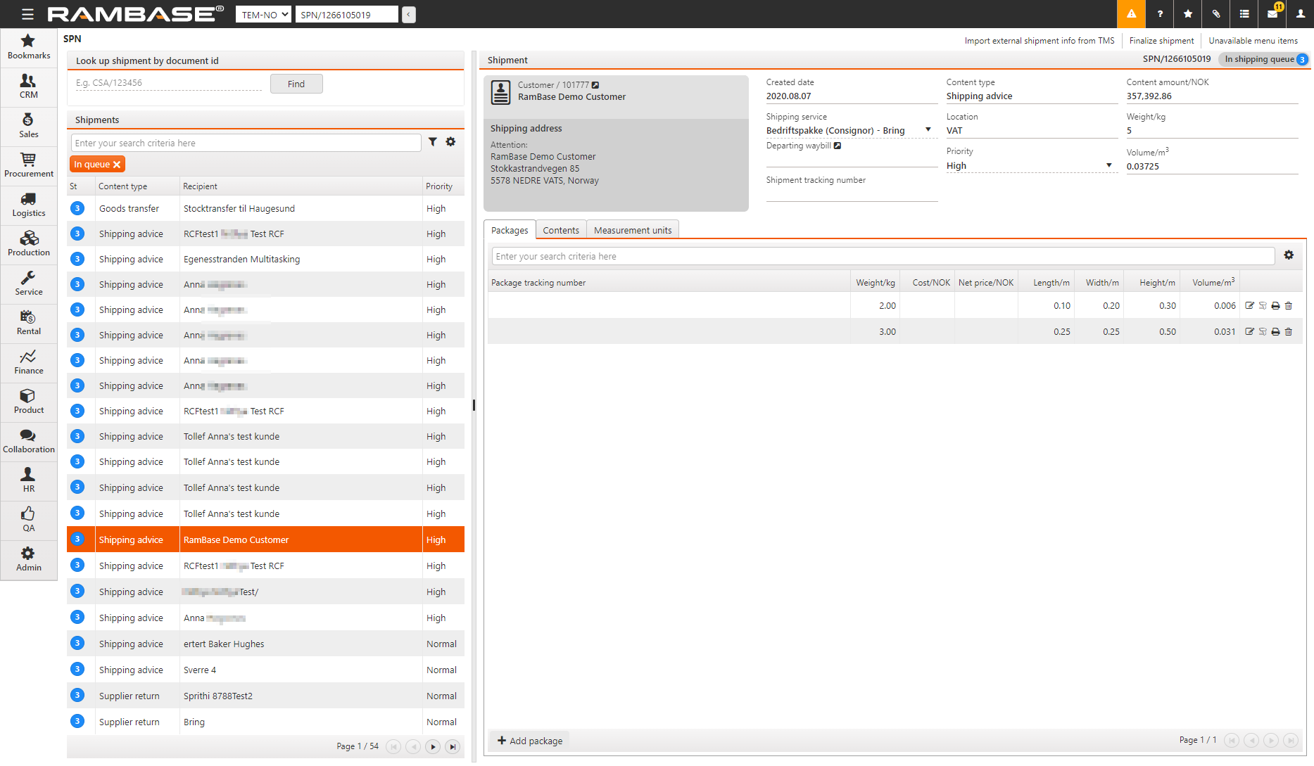The width and height of the screenshot is (1314, 766).
Task: Click the filter funnel icon in Shipments
Action: point(433,142)
